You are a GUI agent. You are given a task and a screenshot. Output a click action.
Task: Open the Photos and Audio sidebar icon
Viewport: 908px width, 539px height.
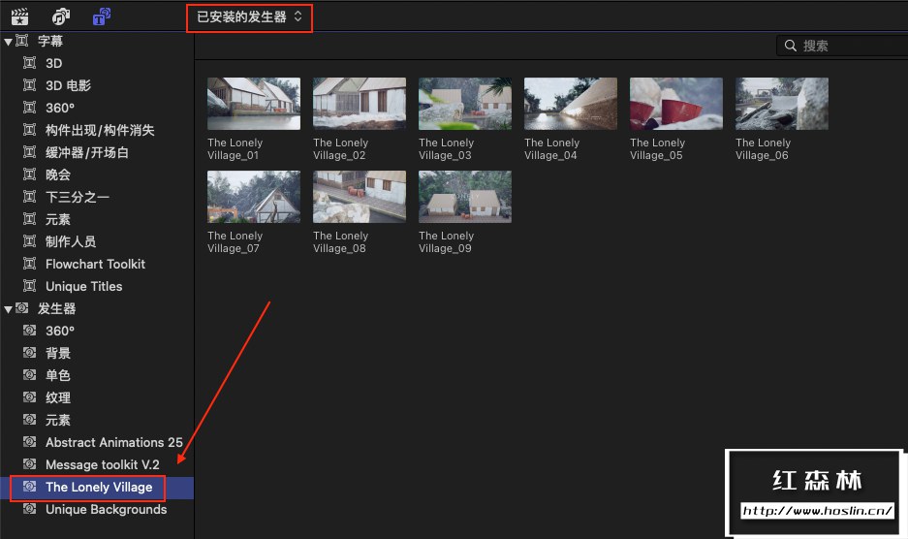coord(61,16)
